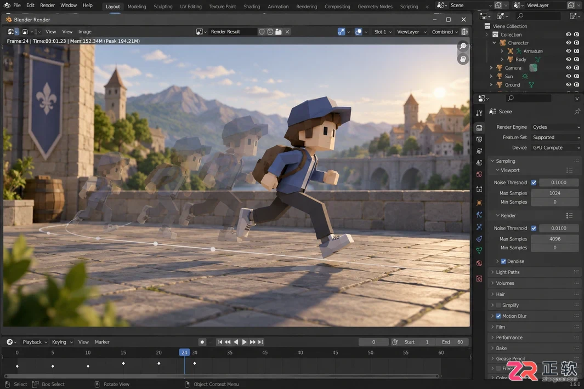Screen dimensions: 584x389
Task: Switch to the Modeling workspace tab
Action: 137,7
